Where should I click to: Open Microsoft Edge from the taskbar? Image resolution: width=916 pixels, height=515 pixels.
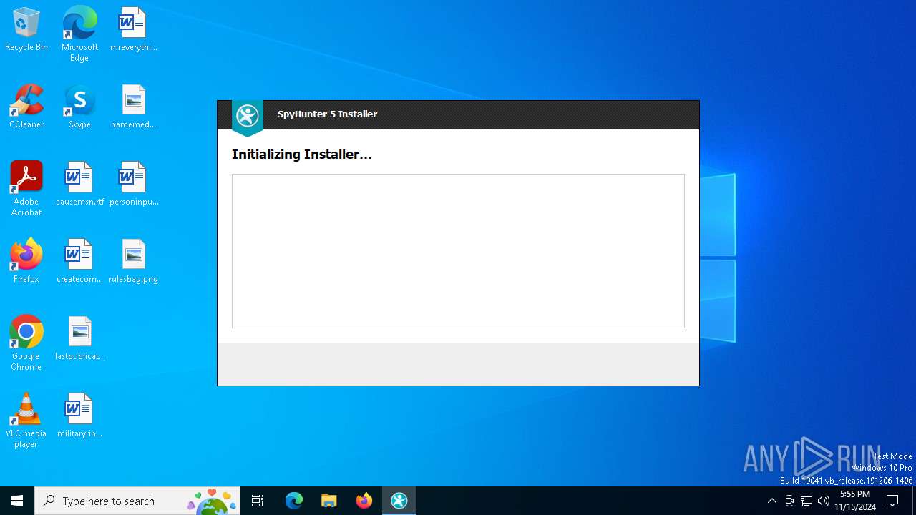point(294,501)
